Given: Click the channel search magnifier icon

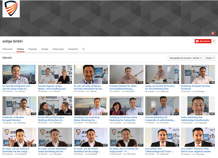Looking at the screenshot, I should 84,49.
